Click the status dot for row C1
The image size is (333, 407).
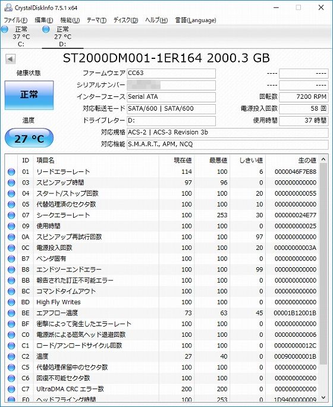point(11,346)
